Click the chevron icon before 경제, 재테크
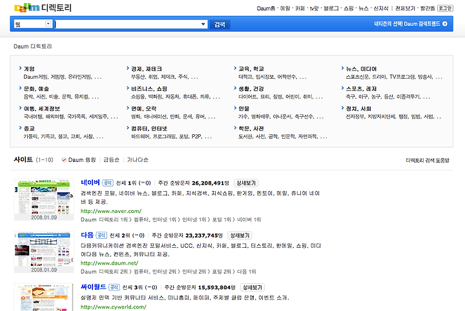Image resolution: width=465 pixels, height=311 pixels. point(127,68)
